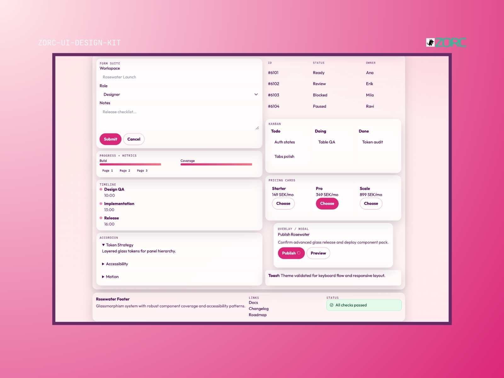The image size is (504, 378).
Task: Go to Page 2 in pagination
Action: (125, 171)
